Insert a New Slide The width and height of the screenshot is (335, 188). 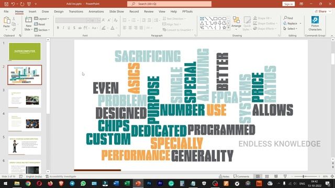[x=28, y=23]
